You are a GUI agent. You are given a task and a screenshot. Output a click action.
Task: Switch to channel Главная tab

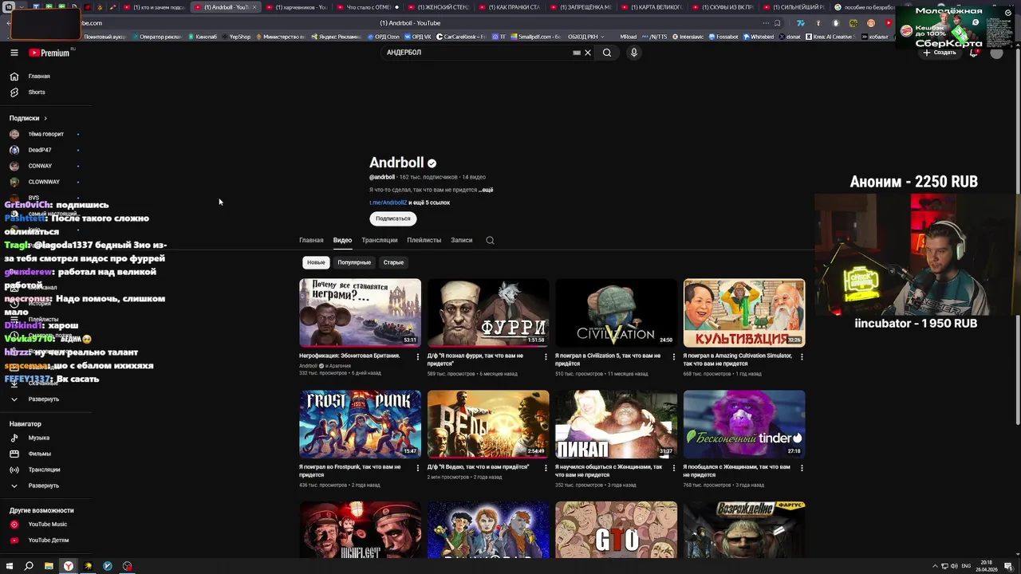pos(311,240)
